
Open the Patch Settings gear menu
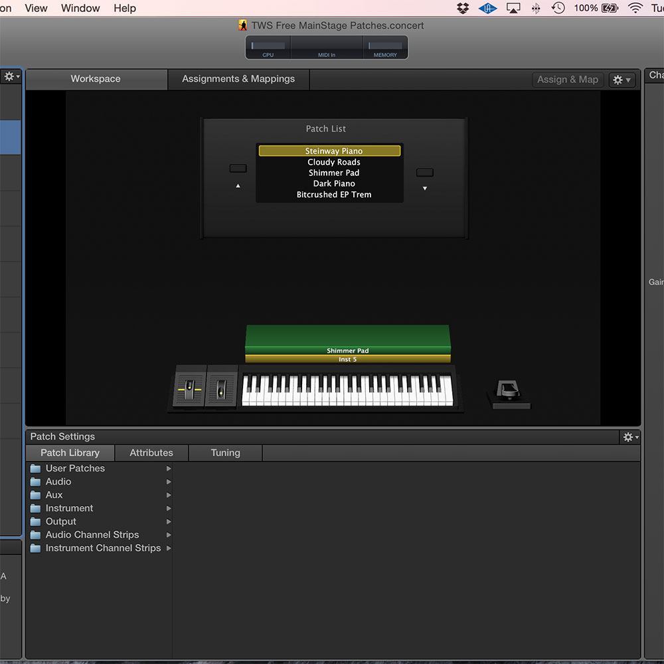click(629, 437)
